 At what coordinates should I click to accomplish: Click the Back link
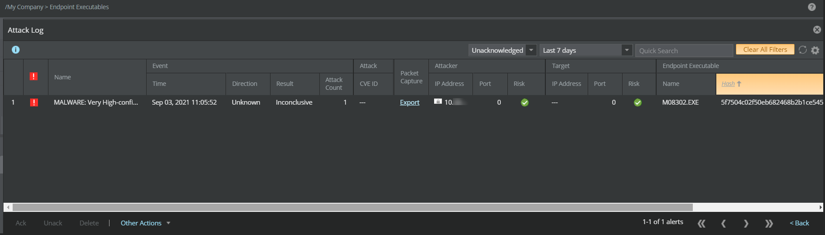[x=799, y=223]
